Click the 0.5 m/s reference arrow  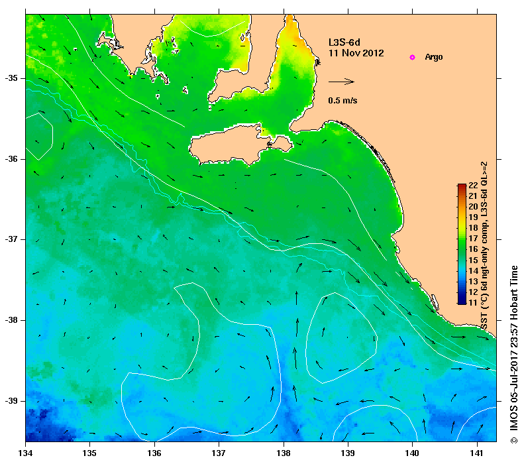(x=341, y=82)
